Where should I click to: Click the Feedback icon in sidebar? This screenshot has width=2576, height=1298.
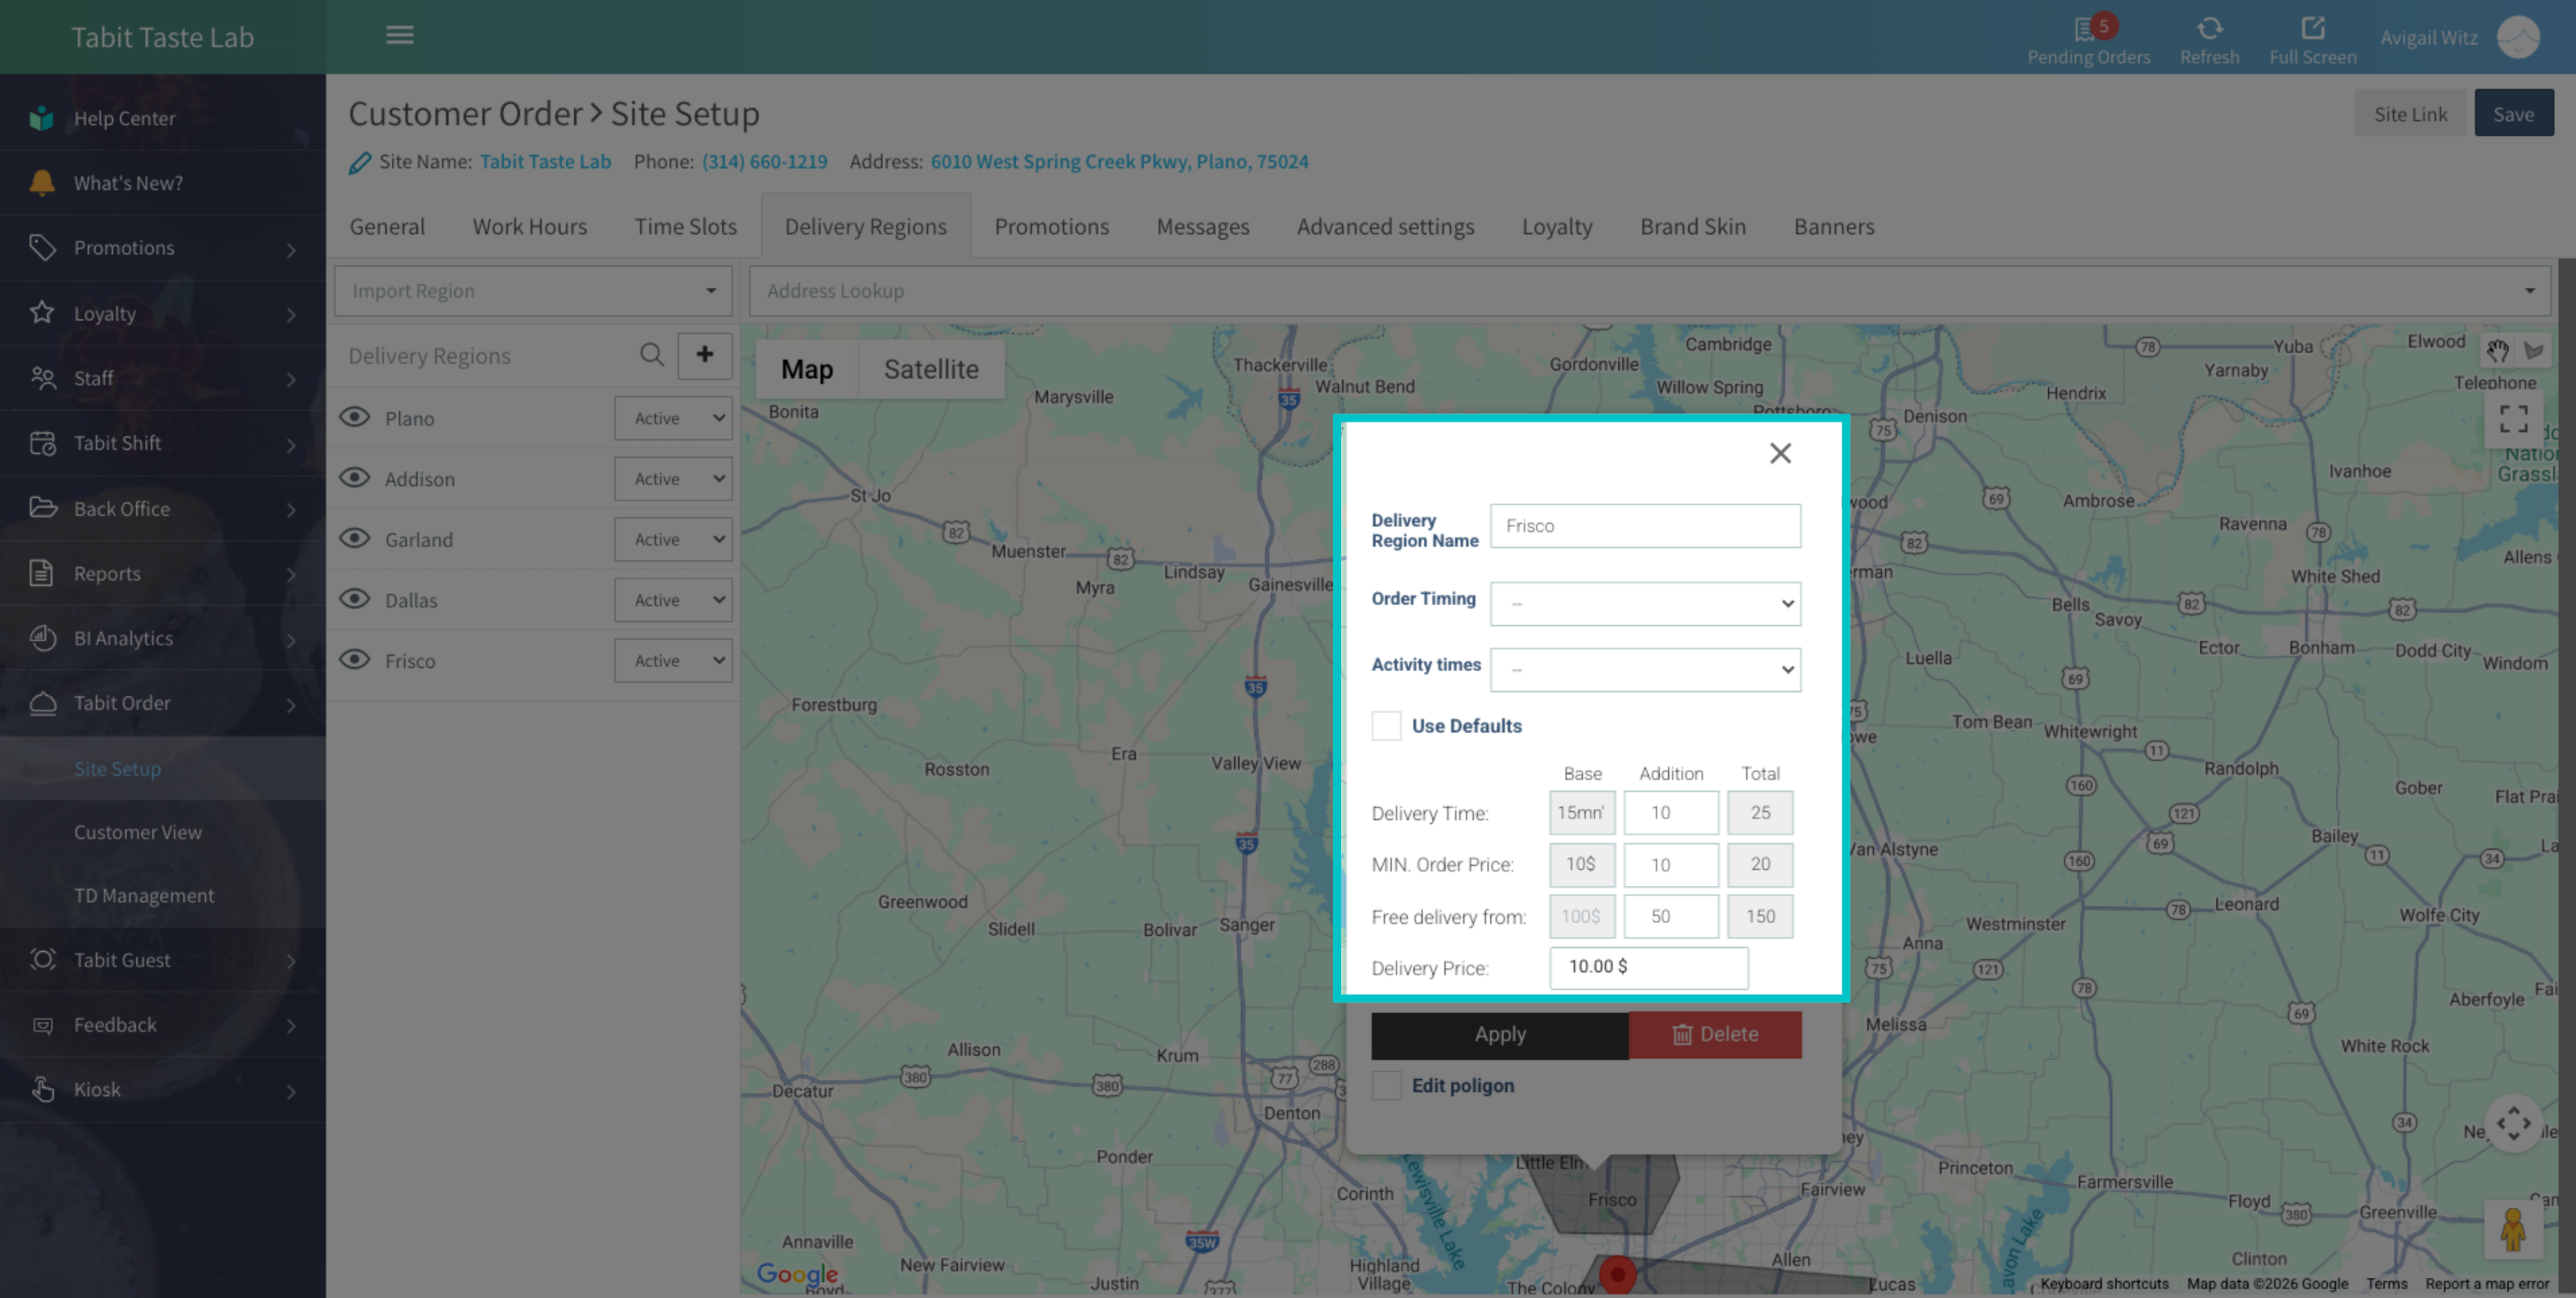[x=42, y=1025]
